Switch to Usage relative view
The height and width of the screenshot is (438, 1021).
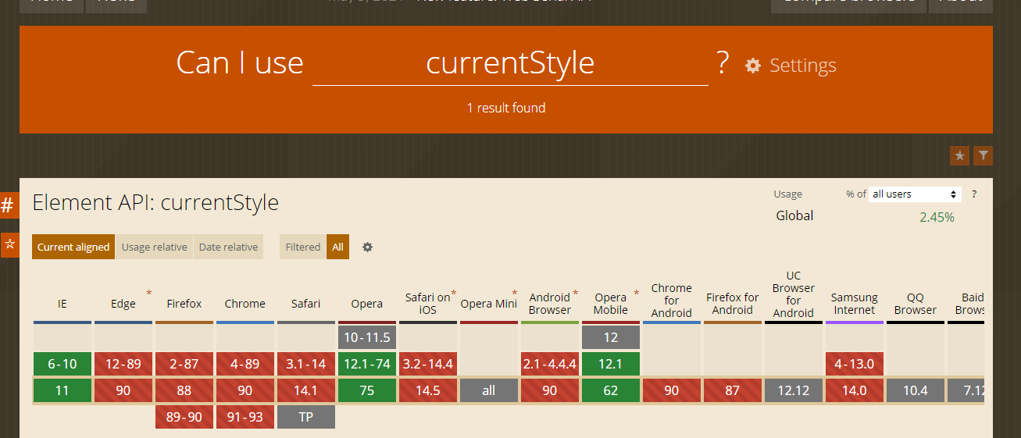pos(154,247)
